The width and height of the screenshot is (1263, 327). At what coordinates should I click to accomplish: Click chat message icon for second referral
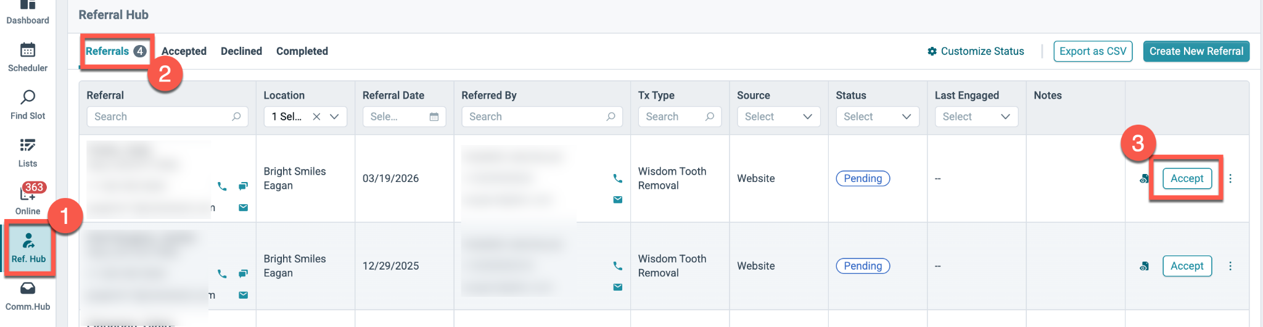point(244,273)
